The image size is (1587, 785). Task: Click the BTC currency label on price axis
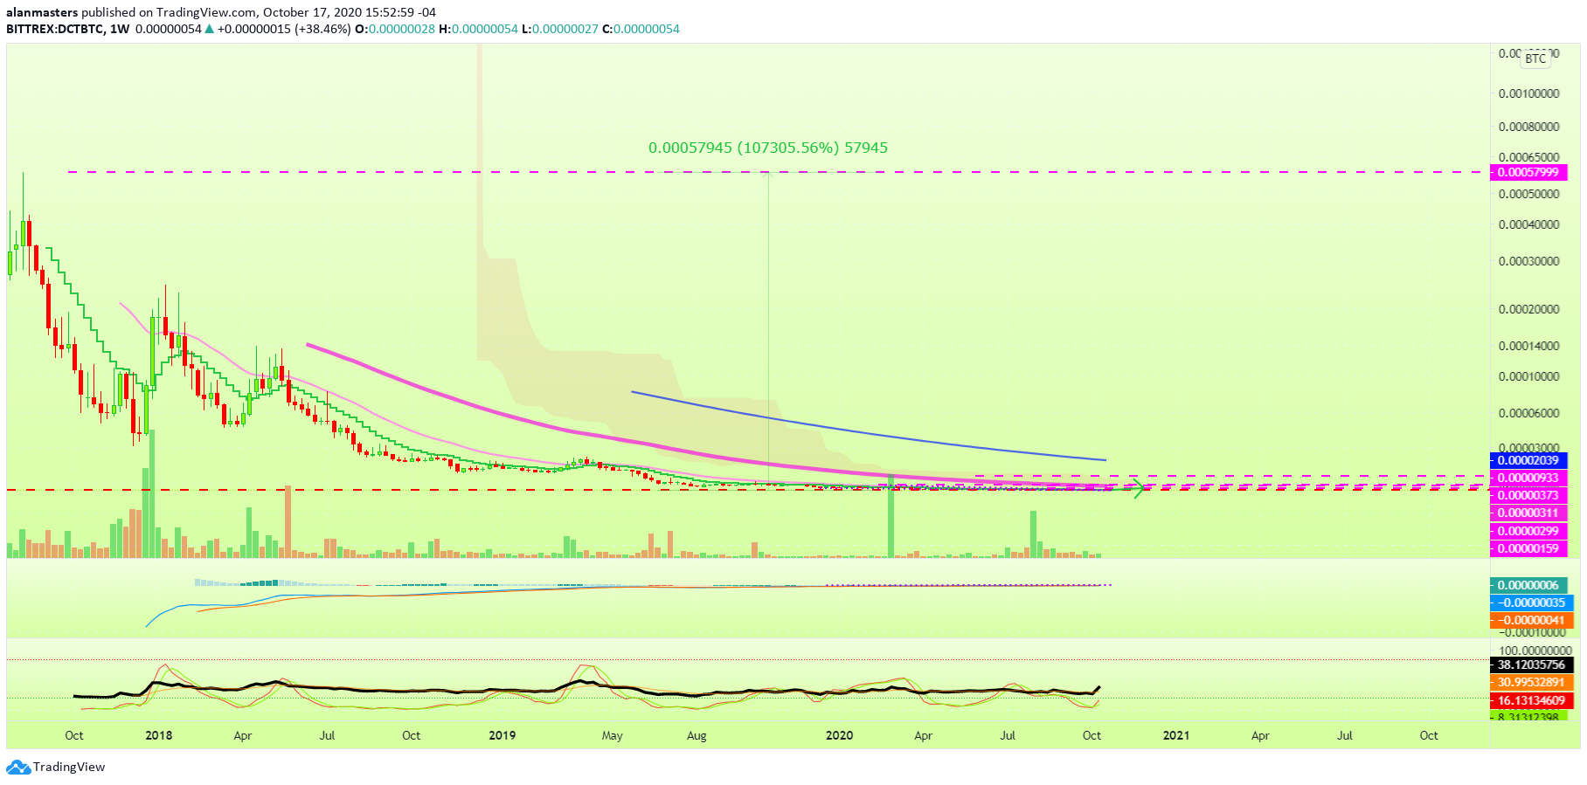point(1535,59)
